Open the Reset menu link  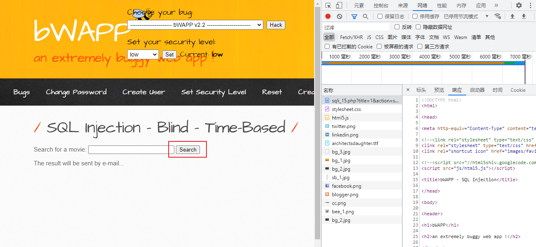tap(272, 92)
